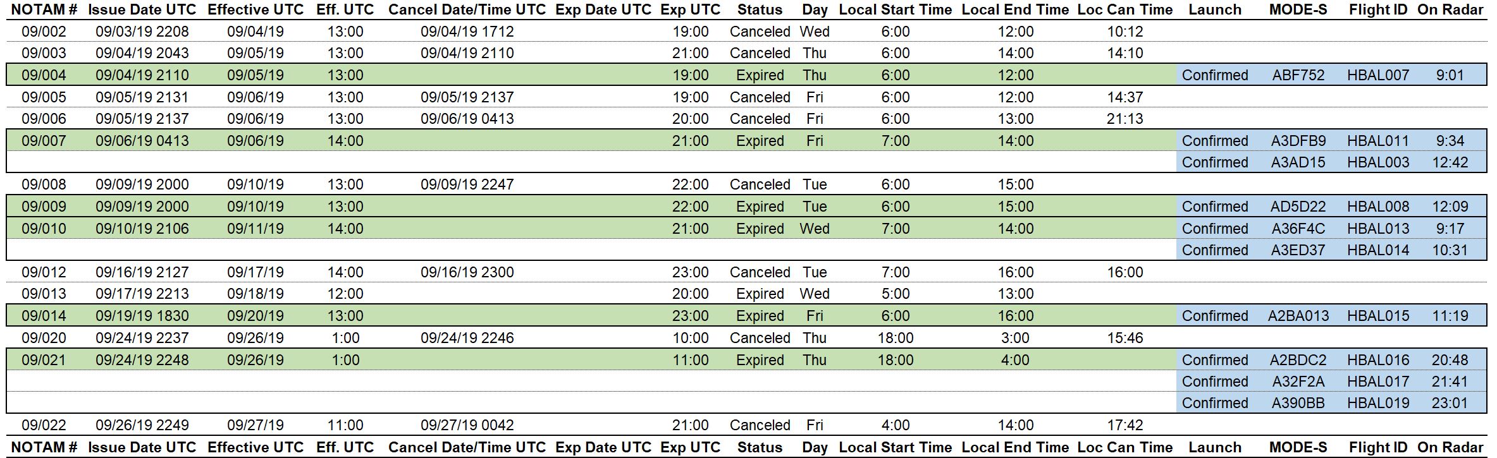Screen dimensions: 1497x458
Task: Select the NOTAM 09/022 cell
Action: 44,425
